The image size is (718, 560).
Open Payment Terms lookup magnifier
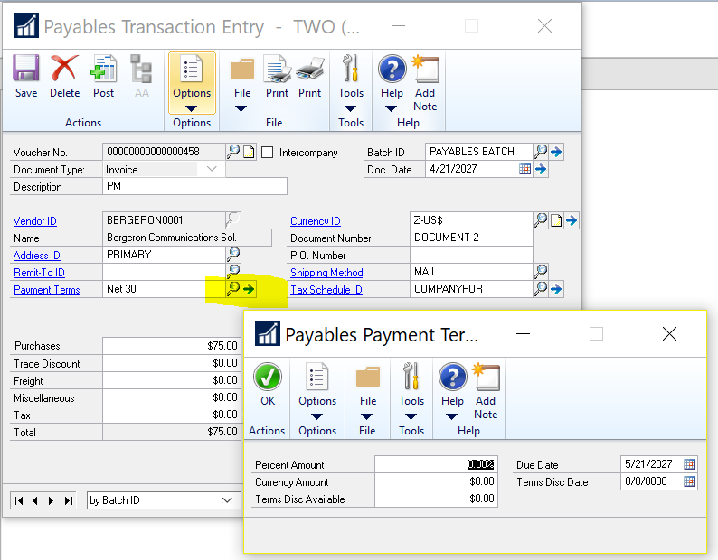tap(233, 289)
